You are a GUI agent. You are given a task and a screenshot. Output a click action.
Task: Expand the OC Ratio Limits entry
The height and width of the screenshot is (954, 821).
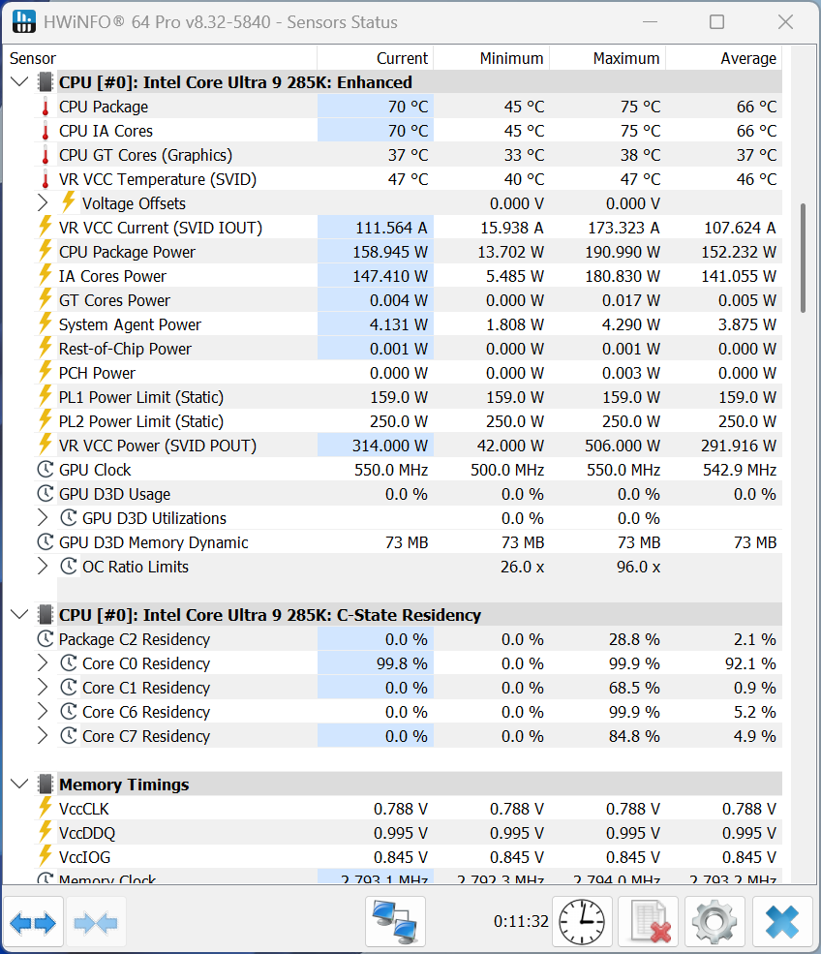43,567
